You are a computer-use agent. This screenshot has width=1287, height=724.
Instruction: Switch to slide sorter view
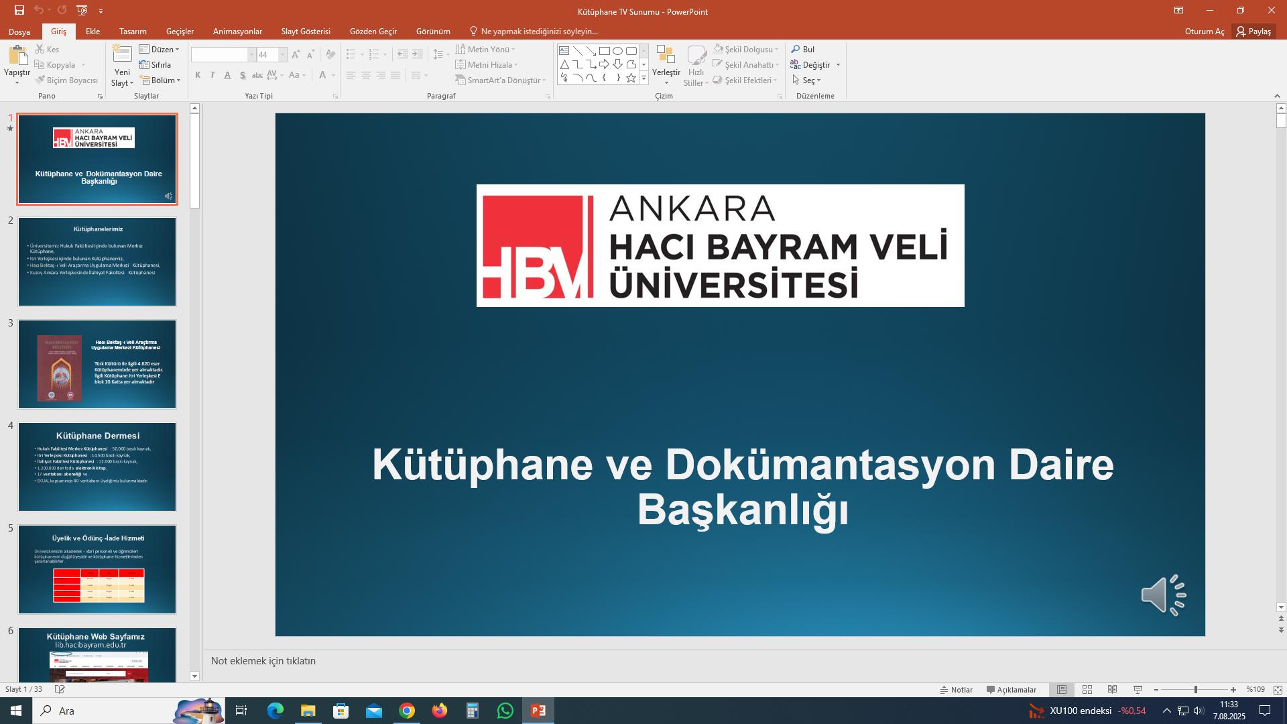(1087, 689)
